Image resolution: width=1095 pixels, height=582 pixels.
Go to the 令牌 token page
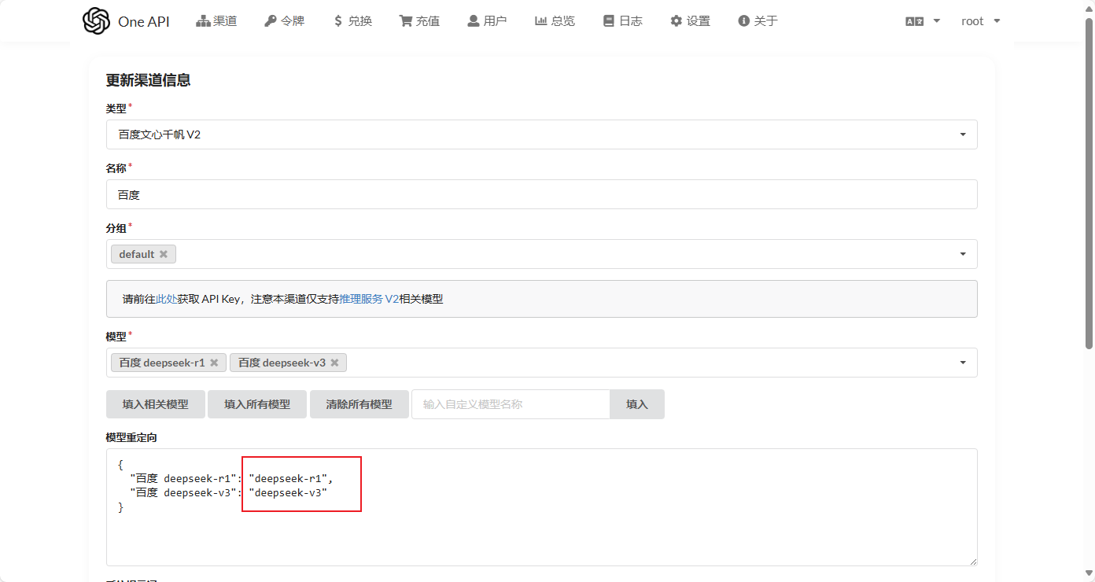click(284, 21)
